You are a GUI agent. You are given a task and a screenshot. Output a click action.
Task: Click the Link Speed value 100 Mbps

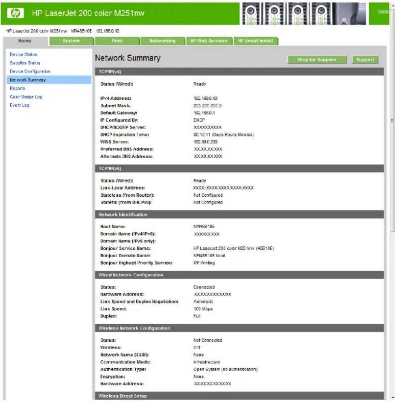[x=203, y=309]
